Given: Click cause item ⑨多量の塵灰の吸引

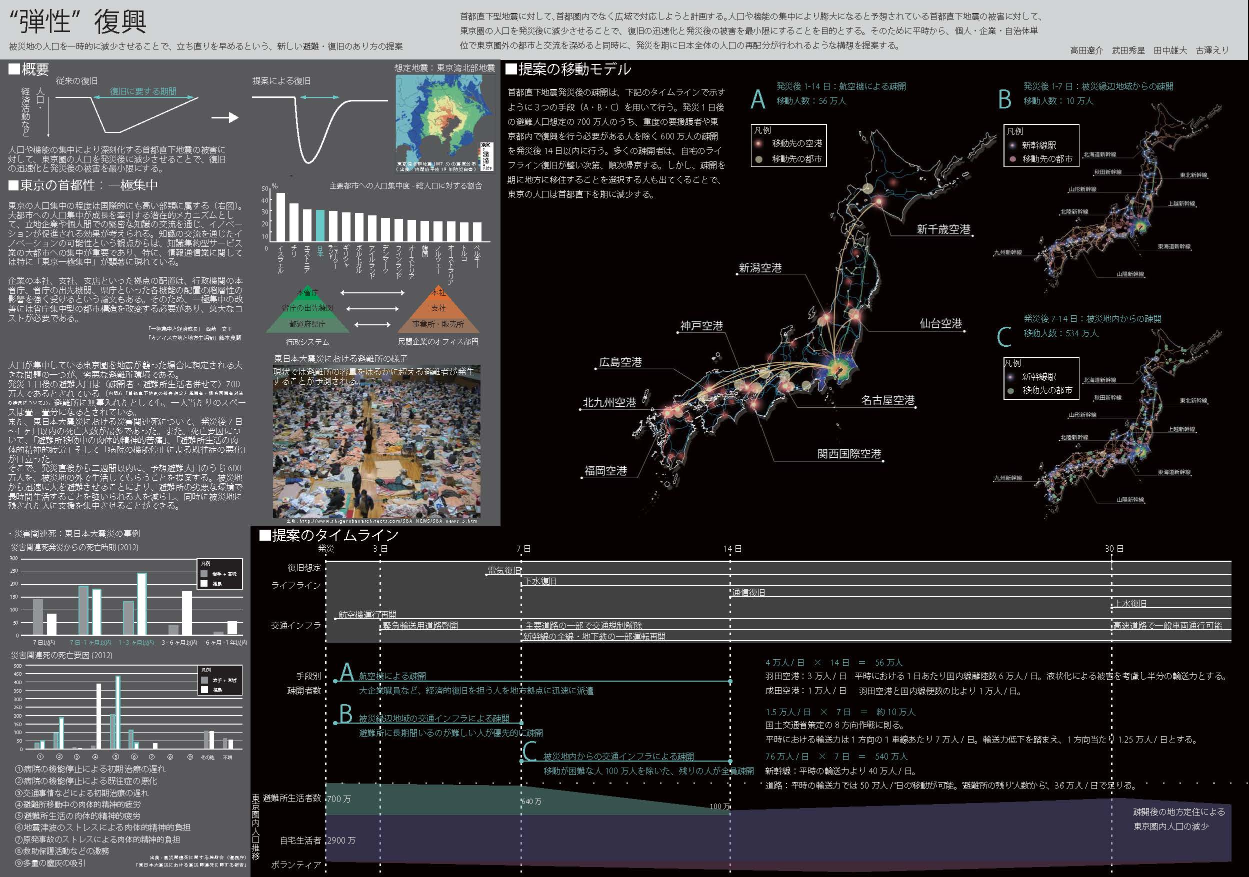Looking at the screenshot, I should (x=49, y=863).
